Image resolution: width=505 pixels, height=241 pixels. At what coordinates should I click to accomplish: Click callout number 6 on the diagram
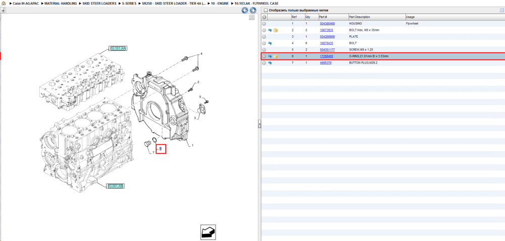[x=161, y=149]
